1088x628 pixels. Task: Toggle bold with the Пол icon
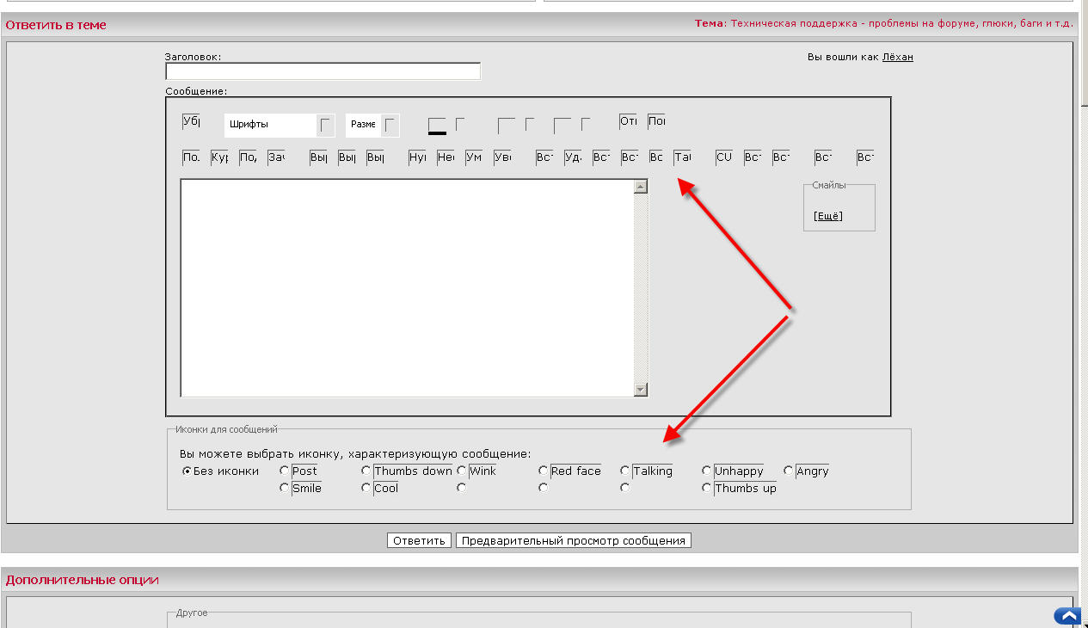click(x=191, y=157)
